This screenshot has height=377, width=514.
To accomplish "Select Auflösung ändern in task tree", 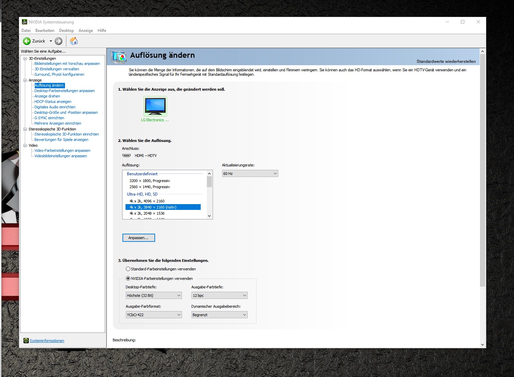I will (49, 85).
